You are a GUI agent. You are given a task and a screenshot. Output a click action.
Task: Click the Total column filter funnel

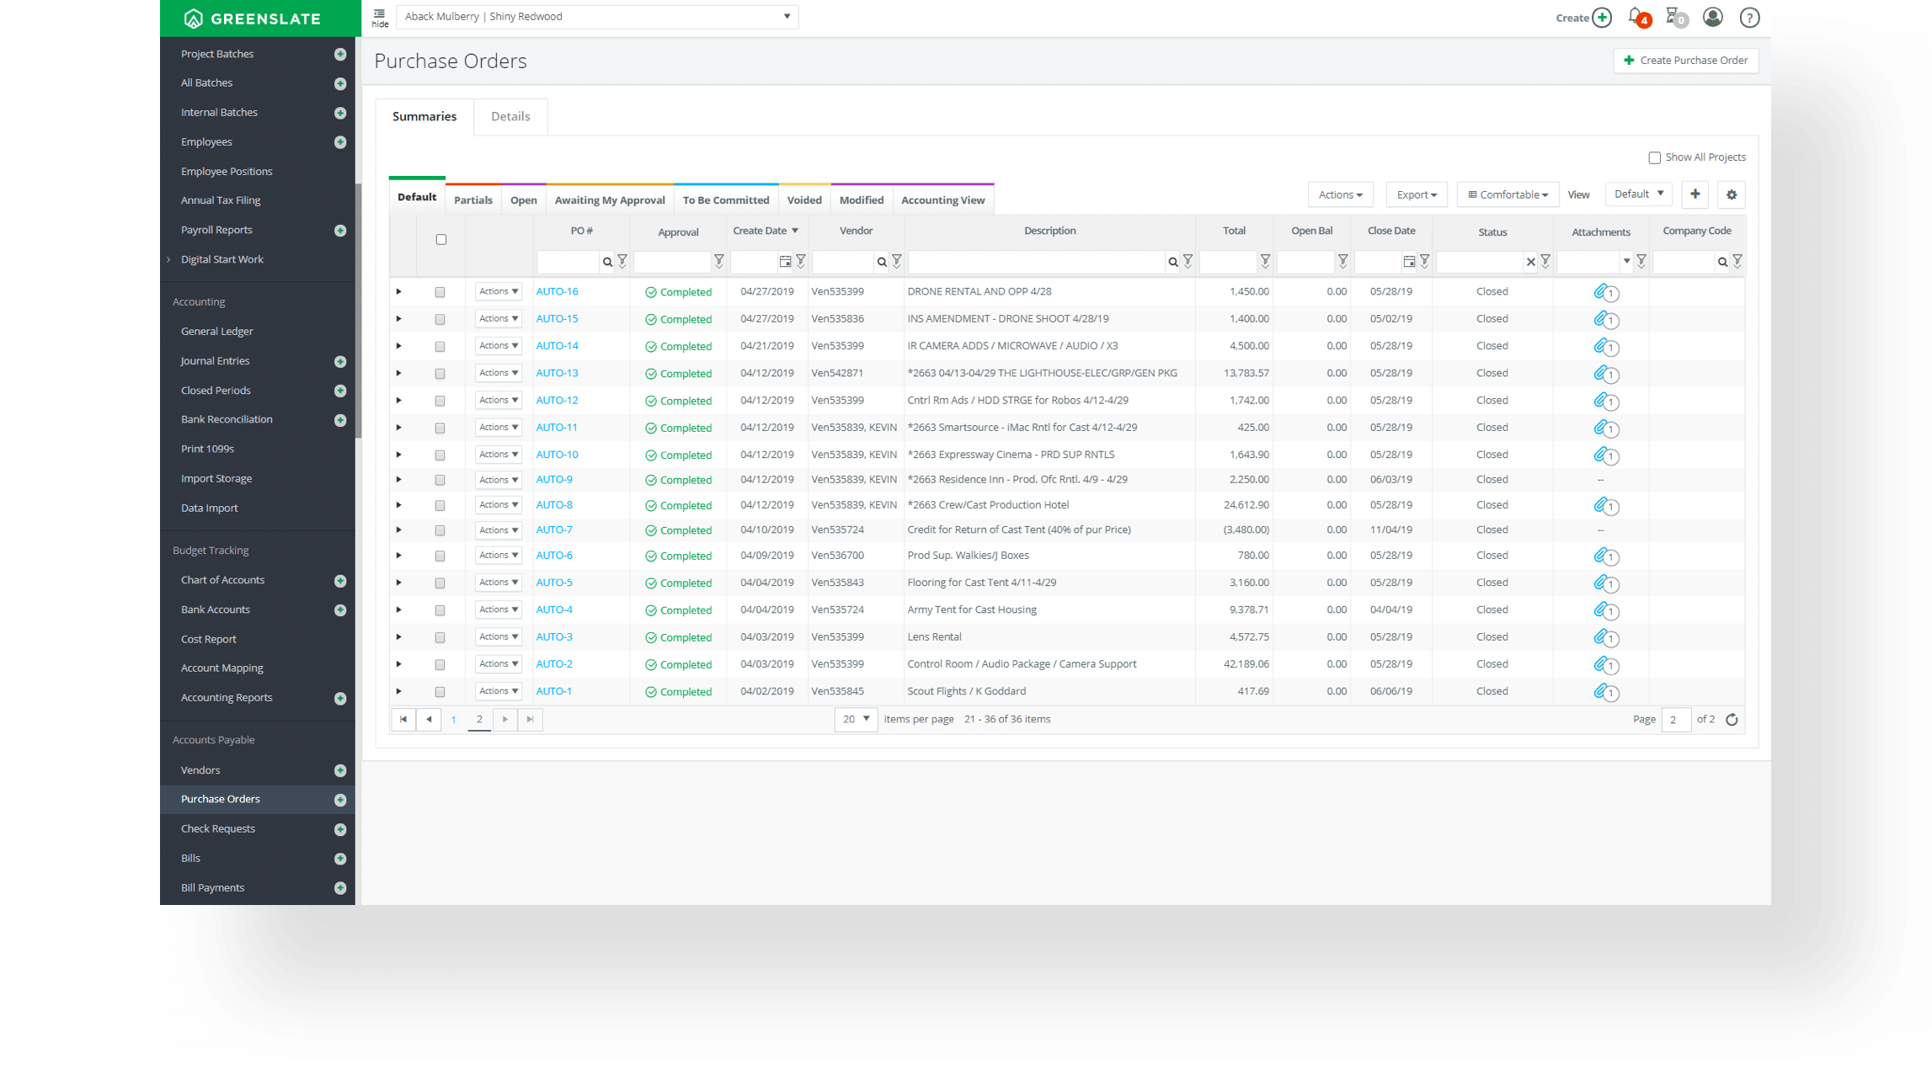pyautogui.click(x=1265, y=262)
